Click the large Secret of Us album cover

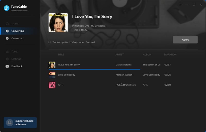coord(58,23)
